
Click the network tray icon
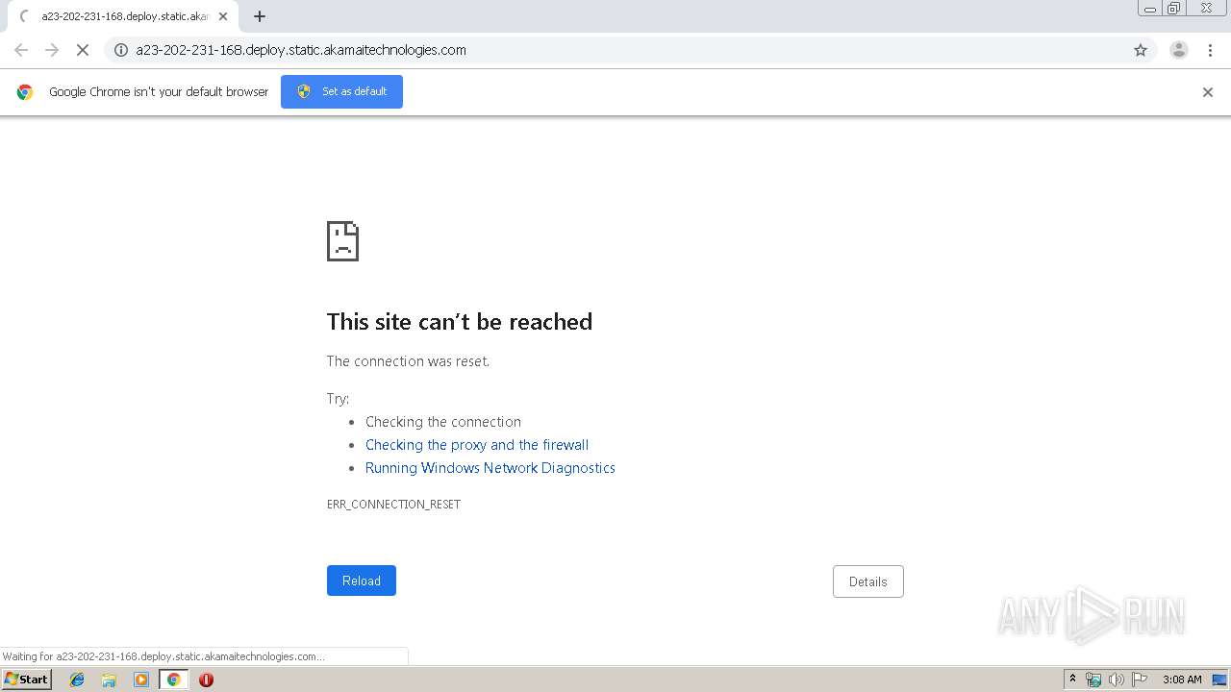point(1093,680)
